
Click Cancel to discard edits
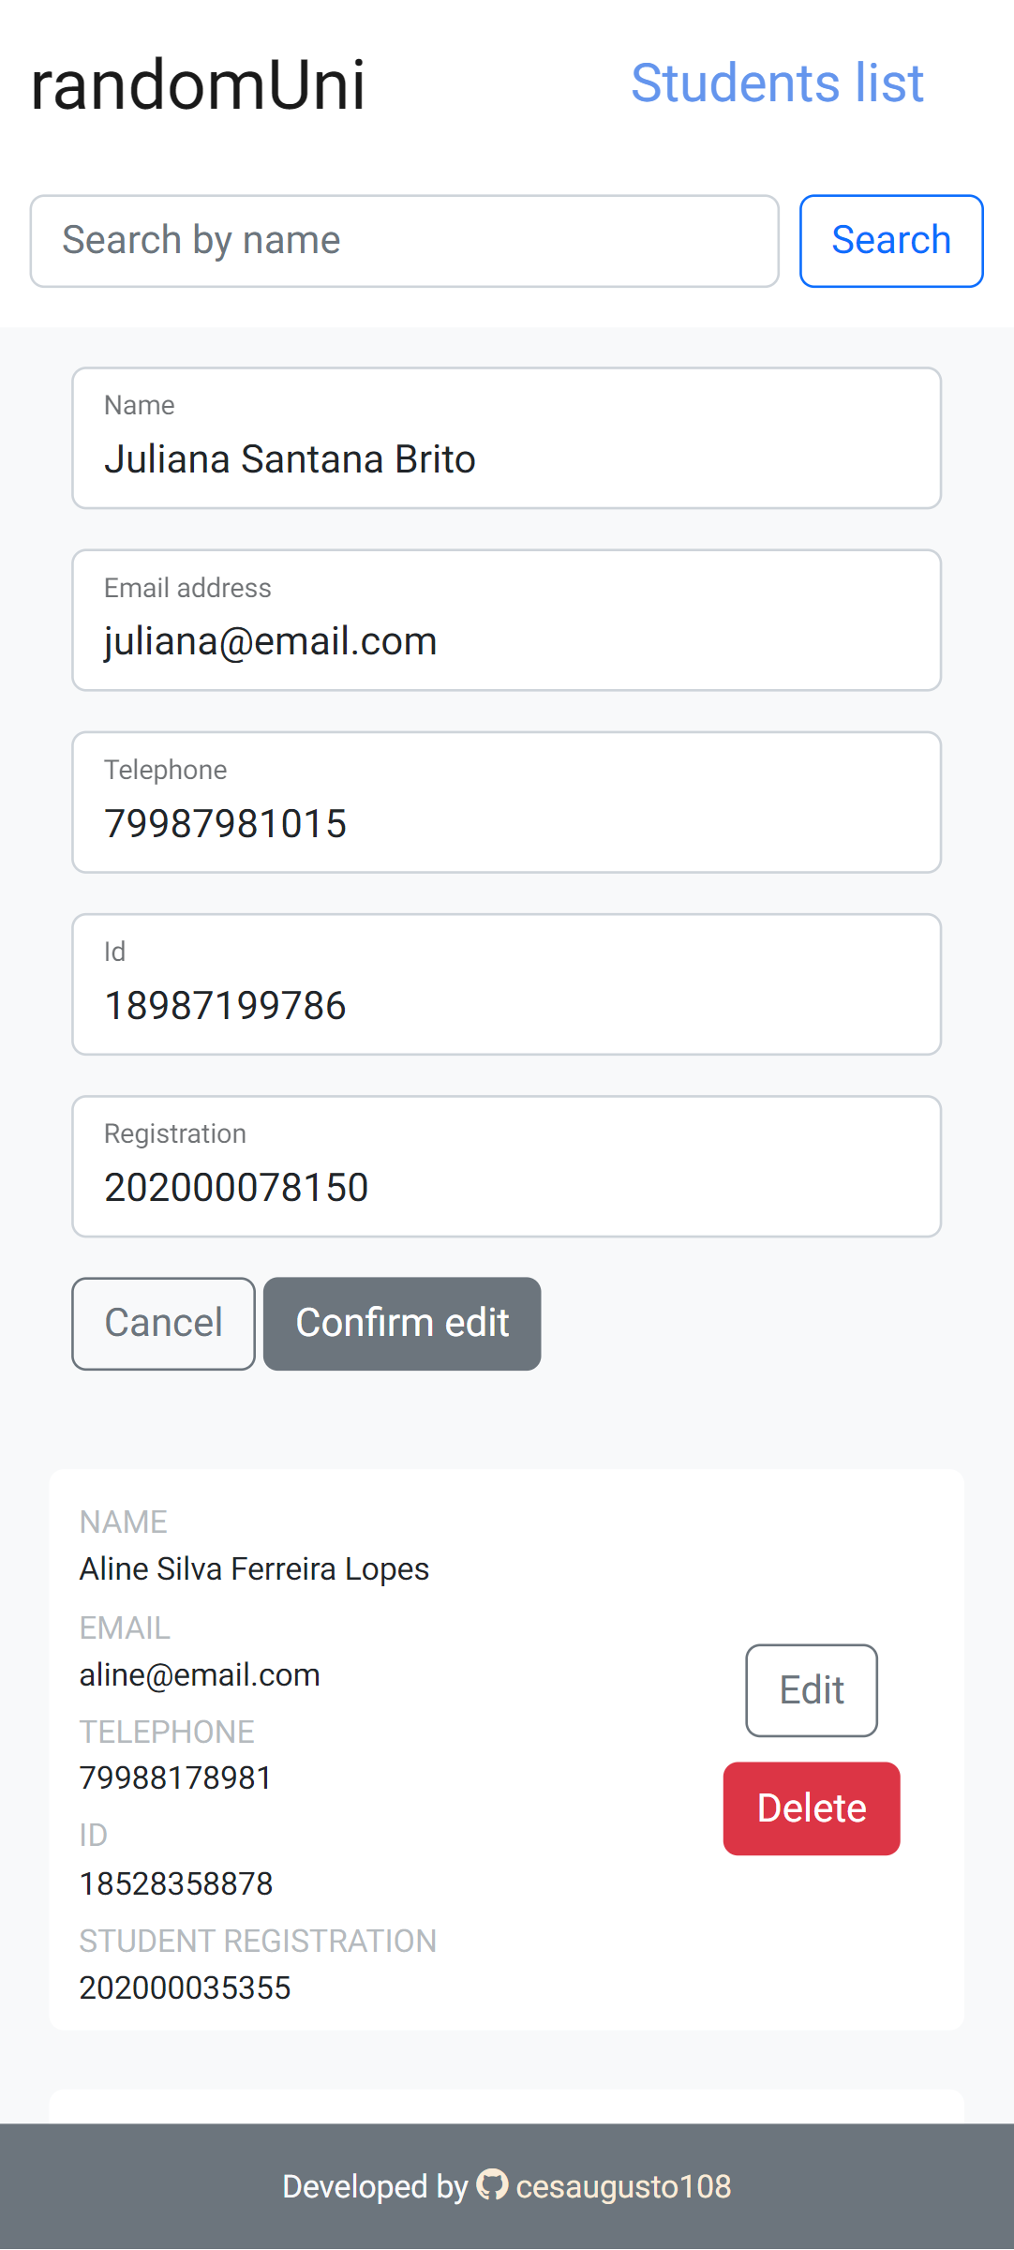162,1323
